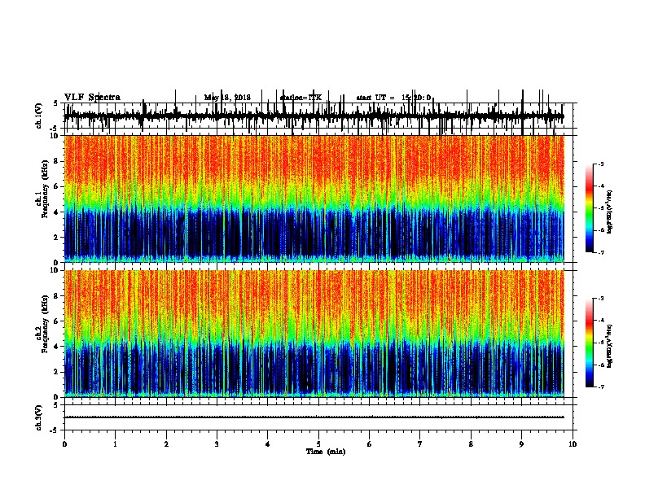Viewport: 645px width, 498px height.
Task: Click inside the ch.2 spectrogram panel
Action: 314,334
